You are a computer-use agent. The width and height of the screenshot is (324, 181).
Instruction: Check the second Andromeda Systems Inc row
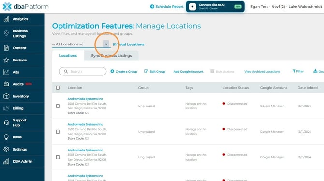tap(58, 132)
